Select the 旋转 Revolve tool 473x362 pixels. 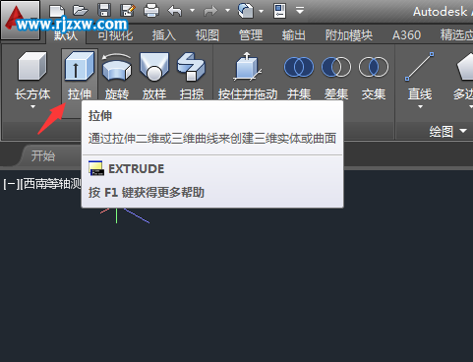coord(117,76)
